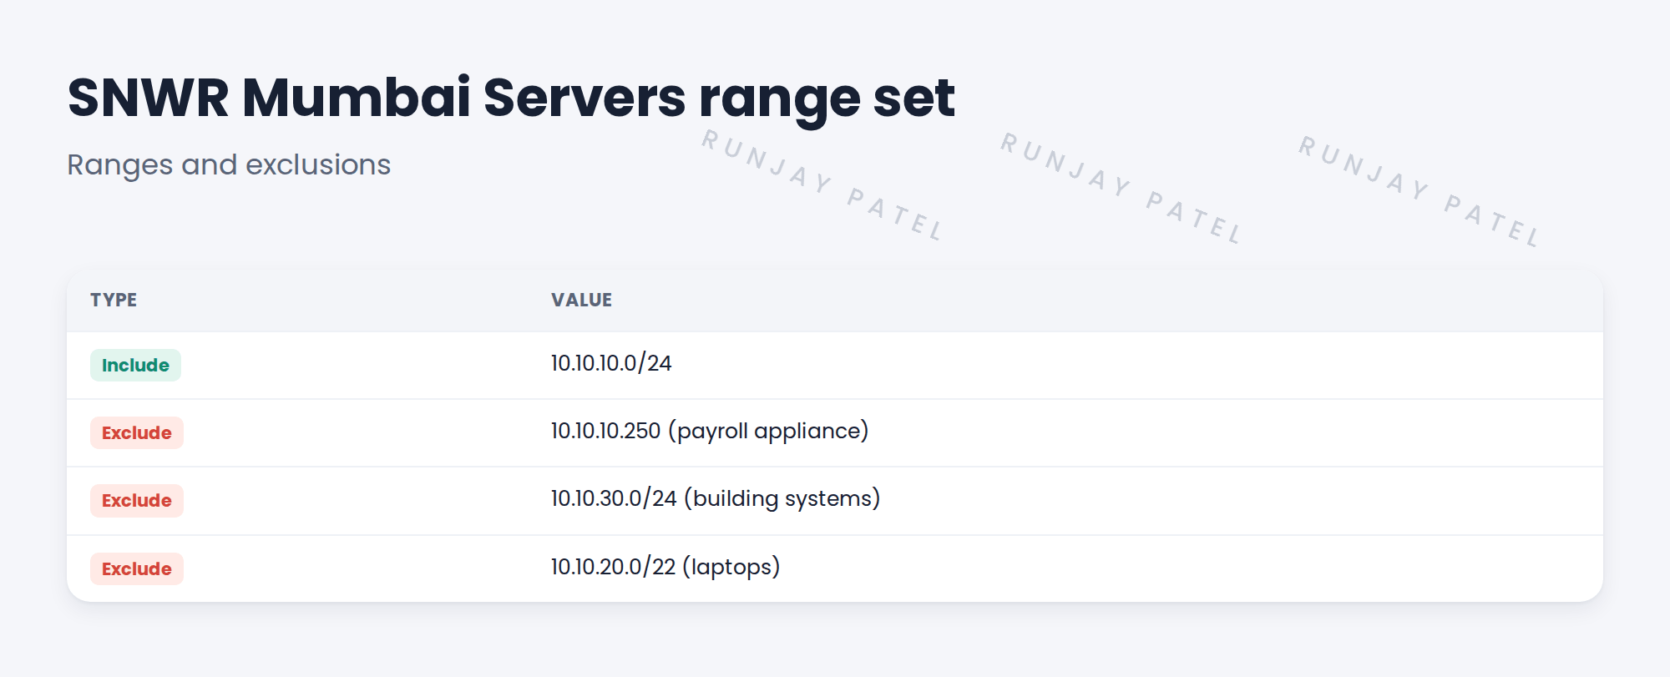
Task: Select '10.10.20.0/22 (laptops)' value
Action: coord(665,567)
